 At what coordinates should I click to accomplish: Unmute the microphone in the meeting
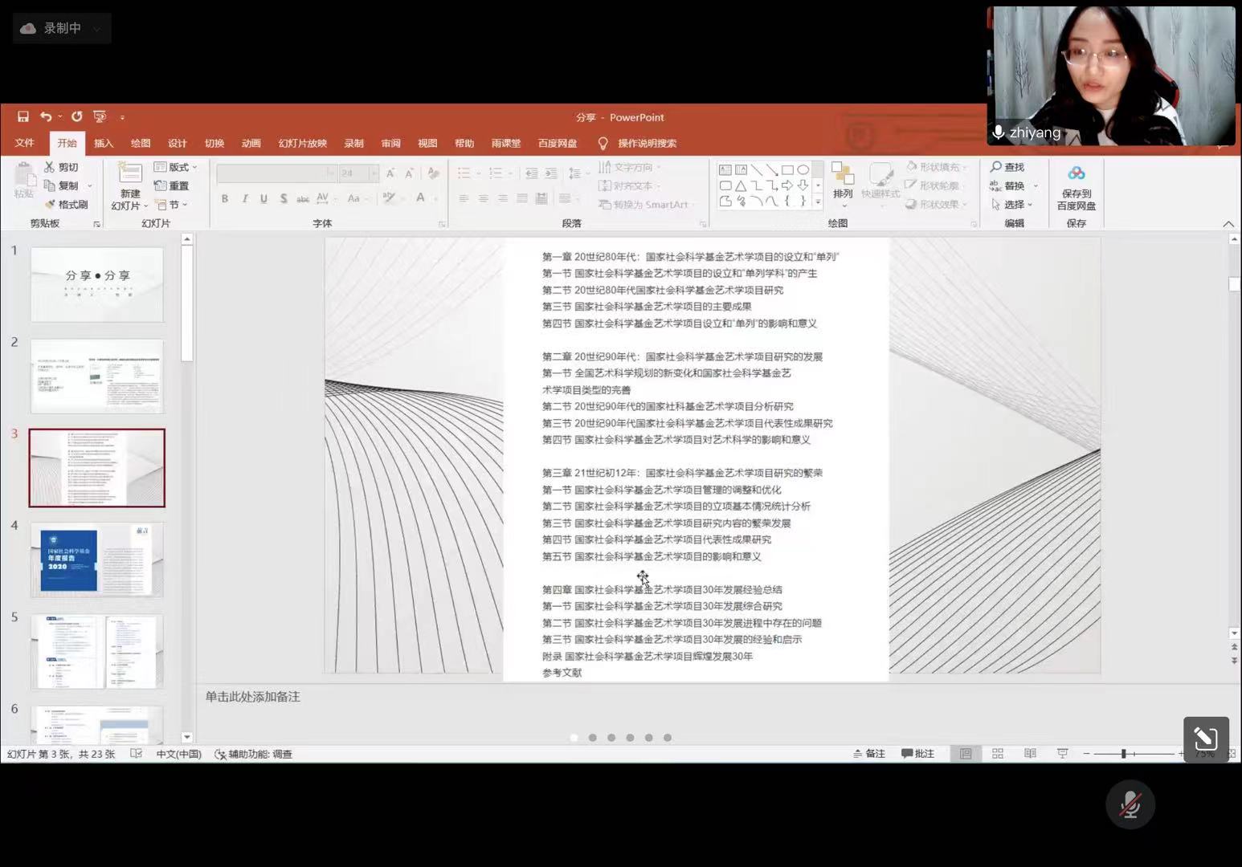[1130, 804]
